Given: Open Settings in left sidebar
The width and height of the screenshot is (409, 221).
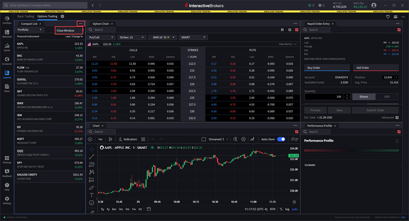Looking at the screenshot, I should click(x=7, y=201).
